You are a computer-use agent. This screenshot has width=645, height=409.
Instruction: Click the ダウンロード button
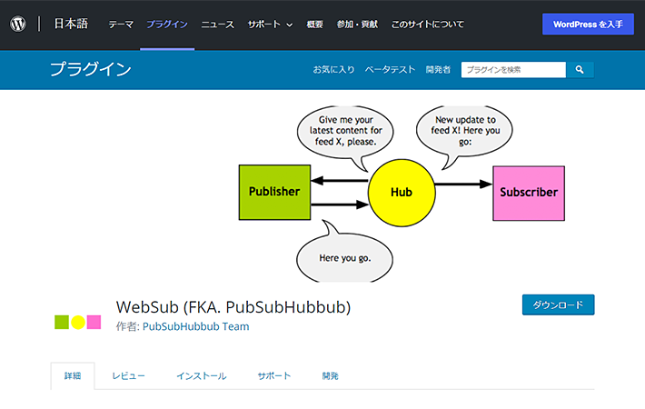tap(558, 304)
